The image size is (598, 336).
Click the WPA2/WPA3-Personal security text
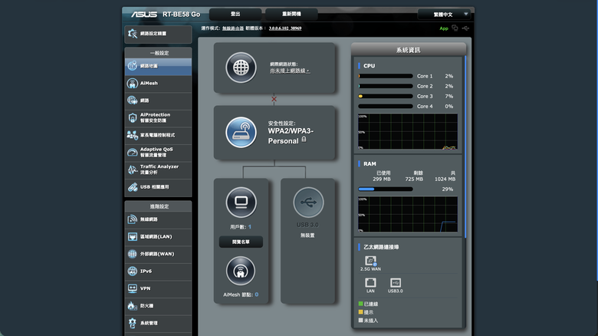pyautogui.click(x=291, y=136)
